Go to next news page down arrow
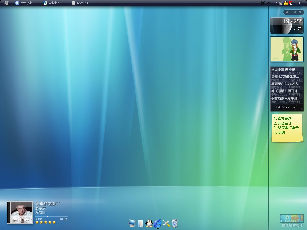This screenshot has height=230, width=307. pyautogui.click(x=294, y=107)
